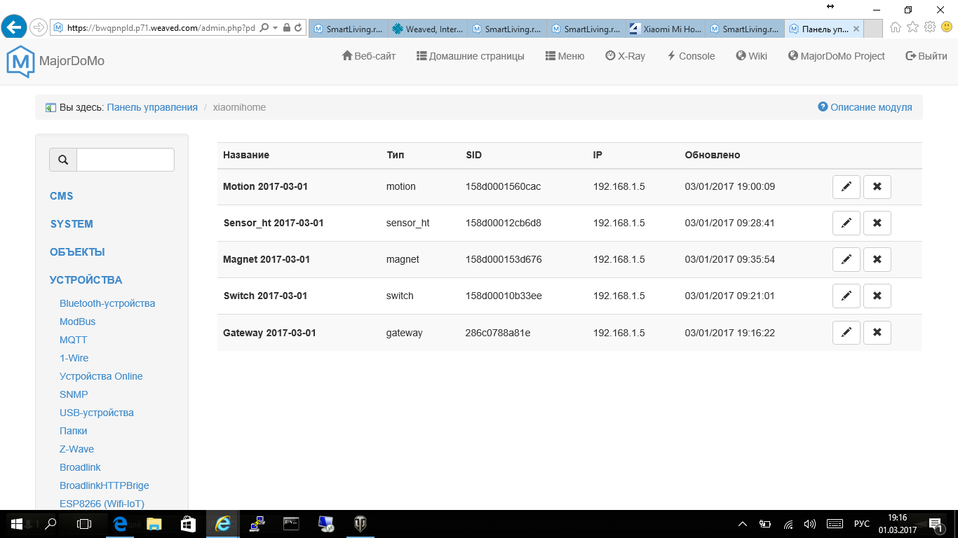Open the SNMP sidebar link
The image size is (958, 538).
(74, 394)
